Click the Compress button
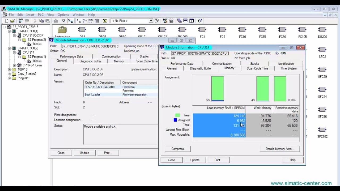This screenshot has width=340, height=191. click(x=177, y=149)
